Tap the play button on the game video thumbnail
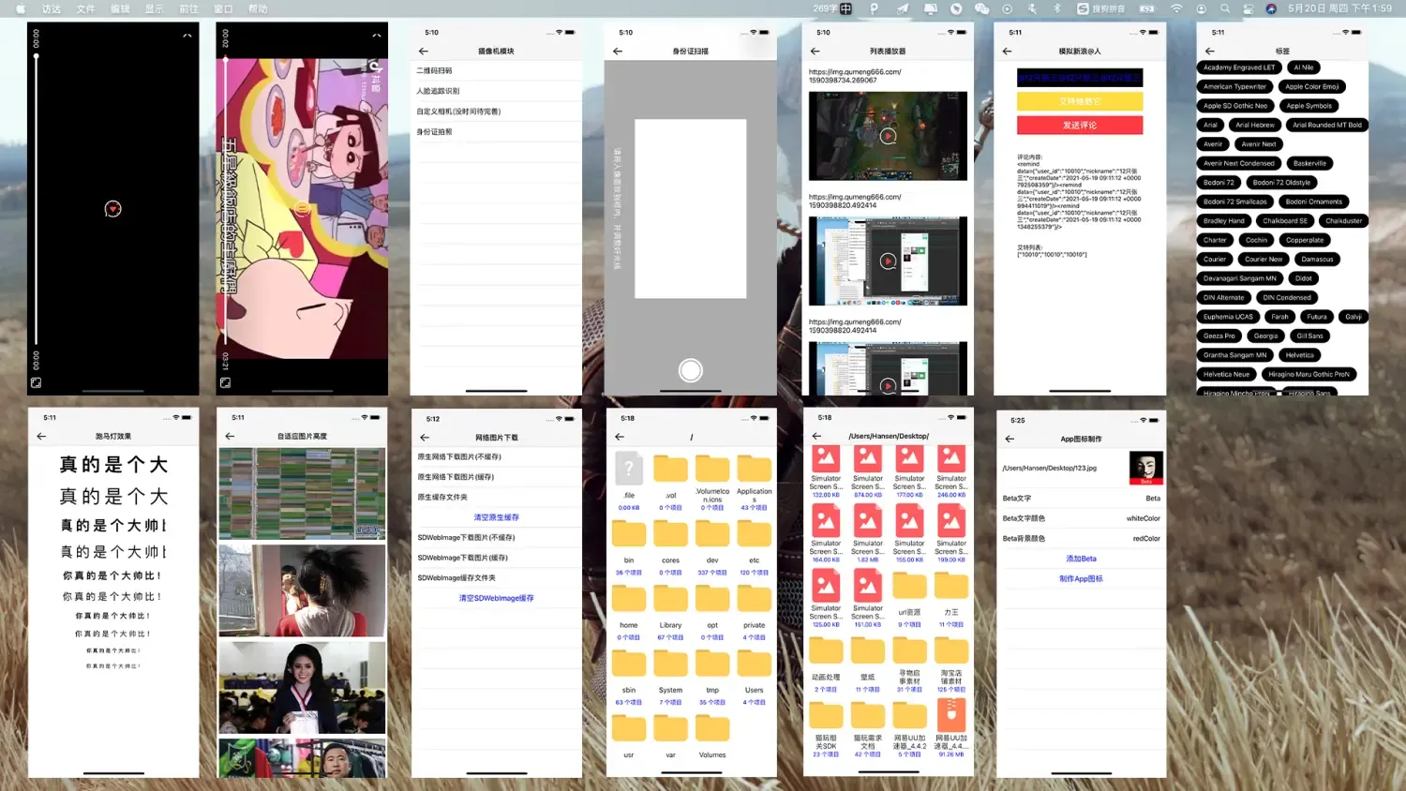Image resolution: width=1406 pixels, height=791 pixels. point(888,135)
